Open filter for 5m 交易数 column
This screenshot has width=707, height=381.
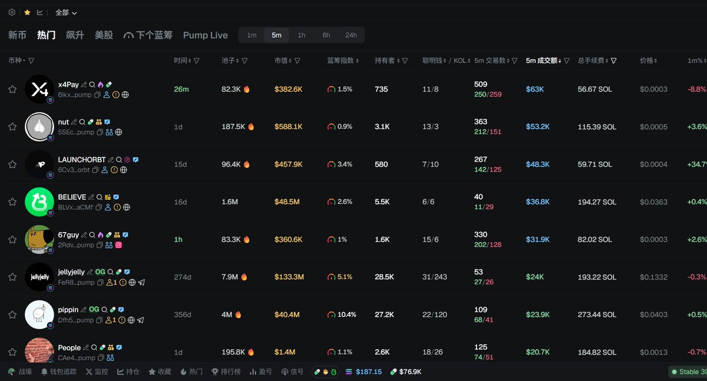[x=514, y=61]
